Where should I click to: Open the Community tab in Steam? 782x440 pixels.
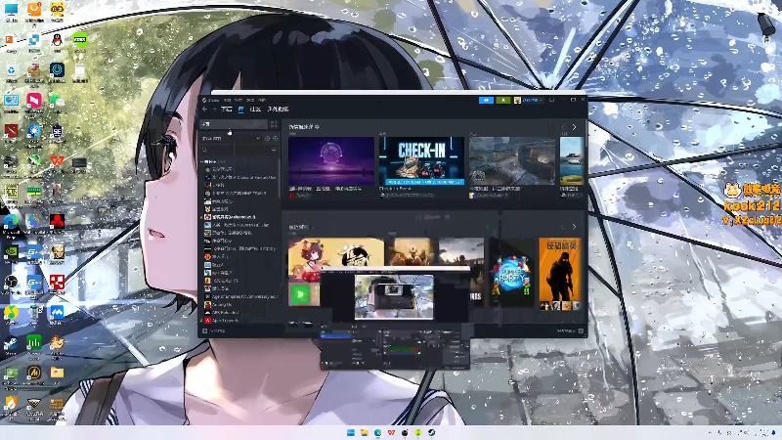tap(255, 109)
